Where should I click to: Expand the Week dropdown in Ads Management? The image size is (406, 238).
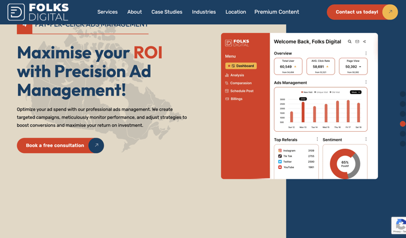tap(355, 92)
